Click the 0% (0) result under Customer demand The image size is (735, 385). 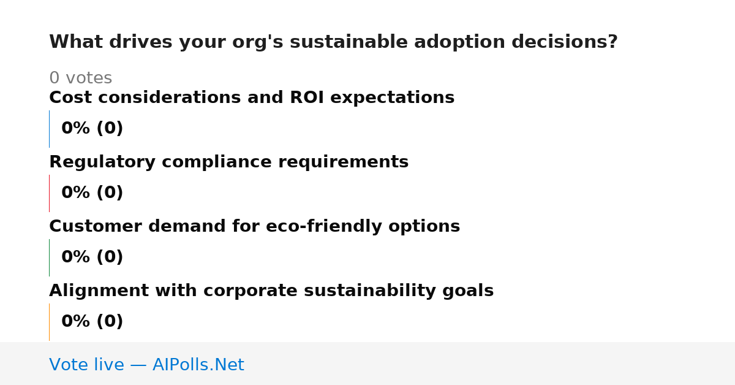92,257
